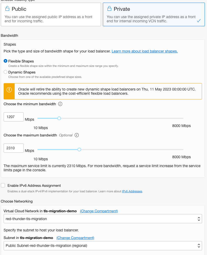Screen dimensions: 207x255
Task: Open Learn more about load balancer shapes link
Action: pyautogui.click(x=144, y=51)
